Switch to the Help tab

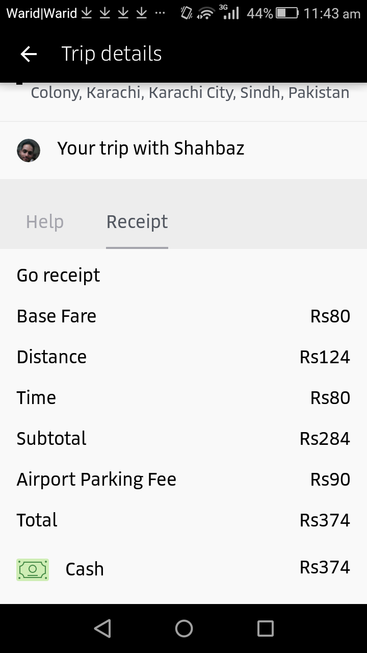pos(45,222)
